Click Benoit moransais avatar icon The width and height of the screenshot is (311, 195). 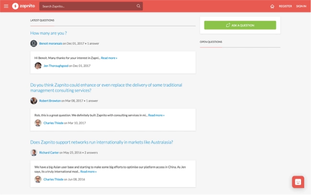point(33,44)
